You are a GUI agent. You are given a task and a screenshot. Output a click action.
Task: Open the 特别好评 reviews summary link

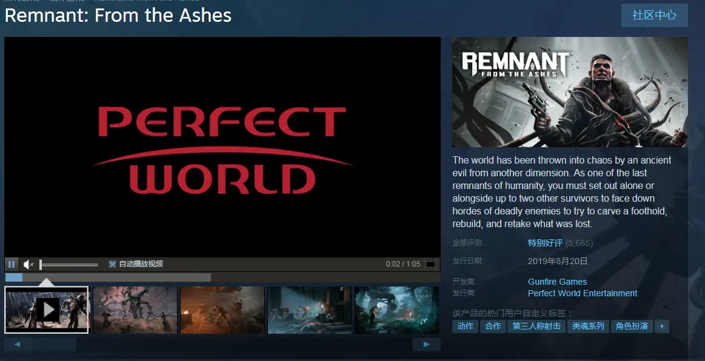pos(545,243)
